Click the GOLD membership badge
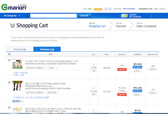 click(98, 9)
